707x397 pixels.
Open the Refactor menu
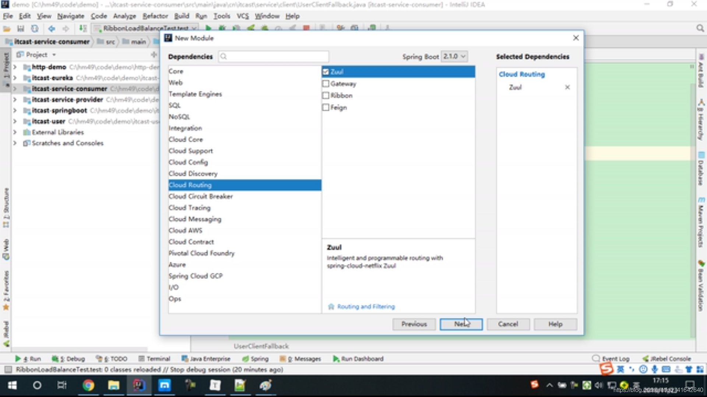tap(155, 16)
